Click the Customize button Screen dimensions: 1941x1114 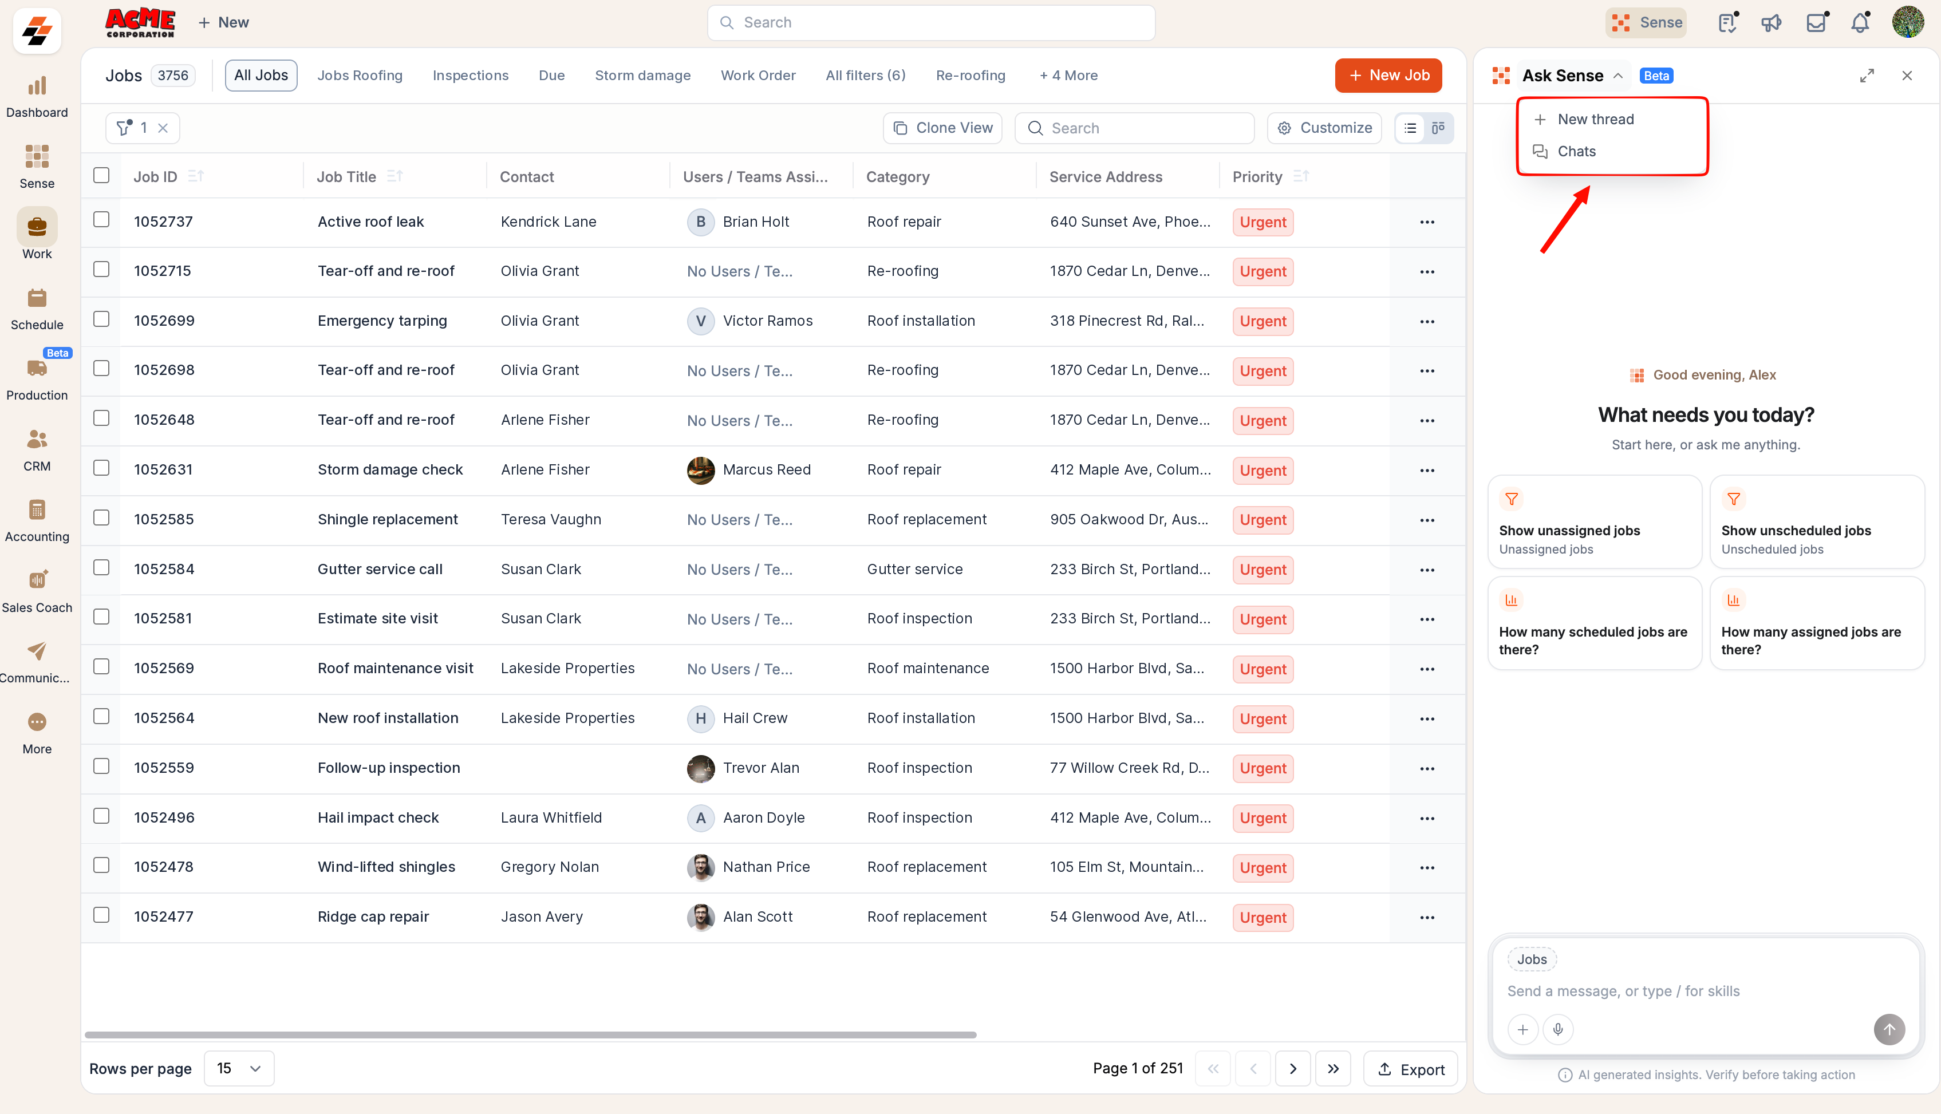[1324, 128]
